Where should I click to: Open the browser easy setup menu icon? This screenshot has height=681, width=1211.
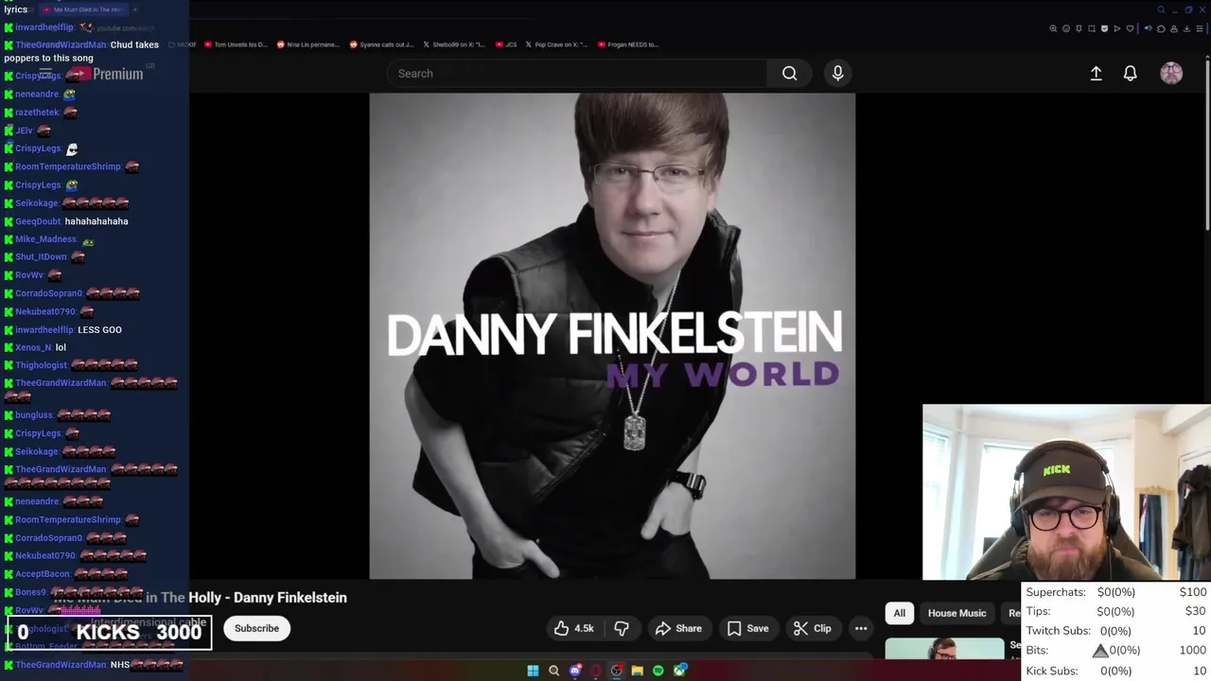tap(1200, 28)
